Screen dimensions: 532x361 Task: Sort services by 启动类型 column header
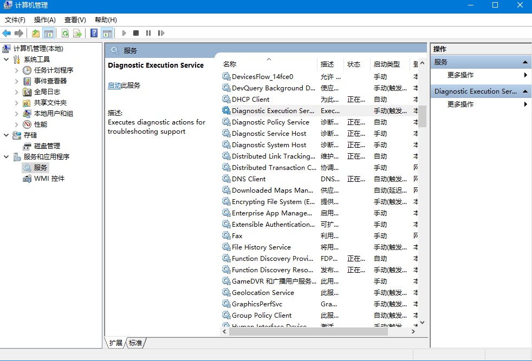(x=387, y=64)
